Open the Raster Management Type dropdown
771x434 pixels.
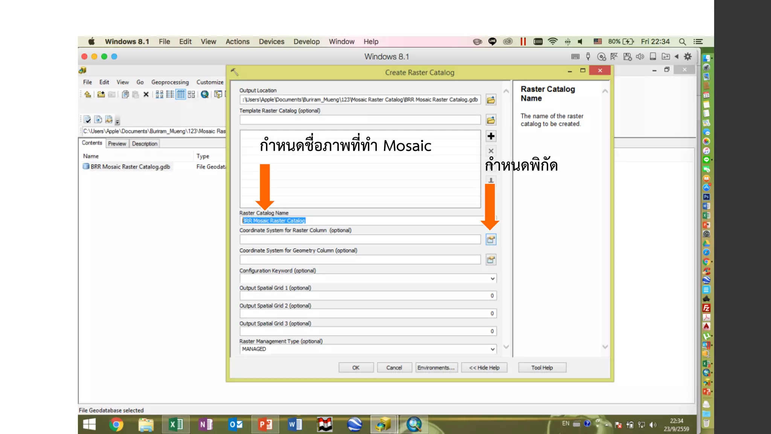492,349
